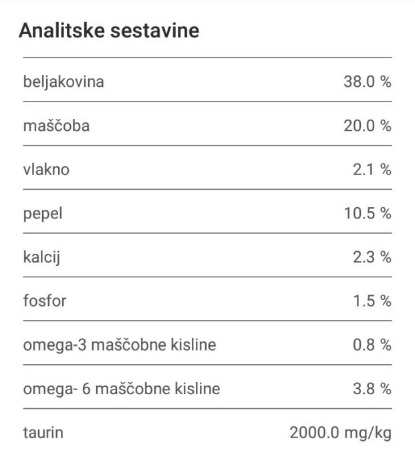The width and height of the screenshot is (415, 461).
Task: Click the 1.5 % phosphorus value
Action: [x=372, y=301]
